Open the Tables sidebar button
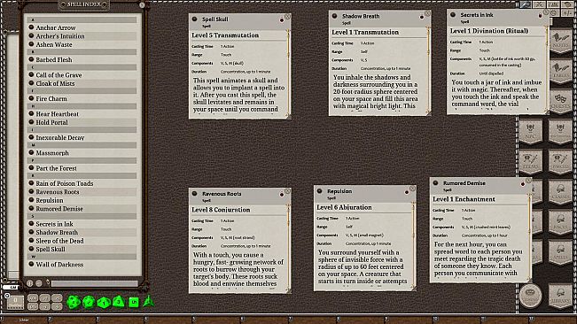Screen dimensions: 577x324 pos(560,71)
